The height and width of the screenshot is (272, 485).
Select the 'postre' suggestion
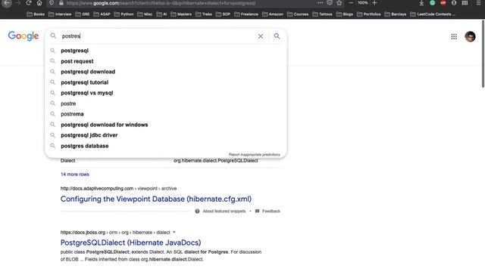166,104
